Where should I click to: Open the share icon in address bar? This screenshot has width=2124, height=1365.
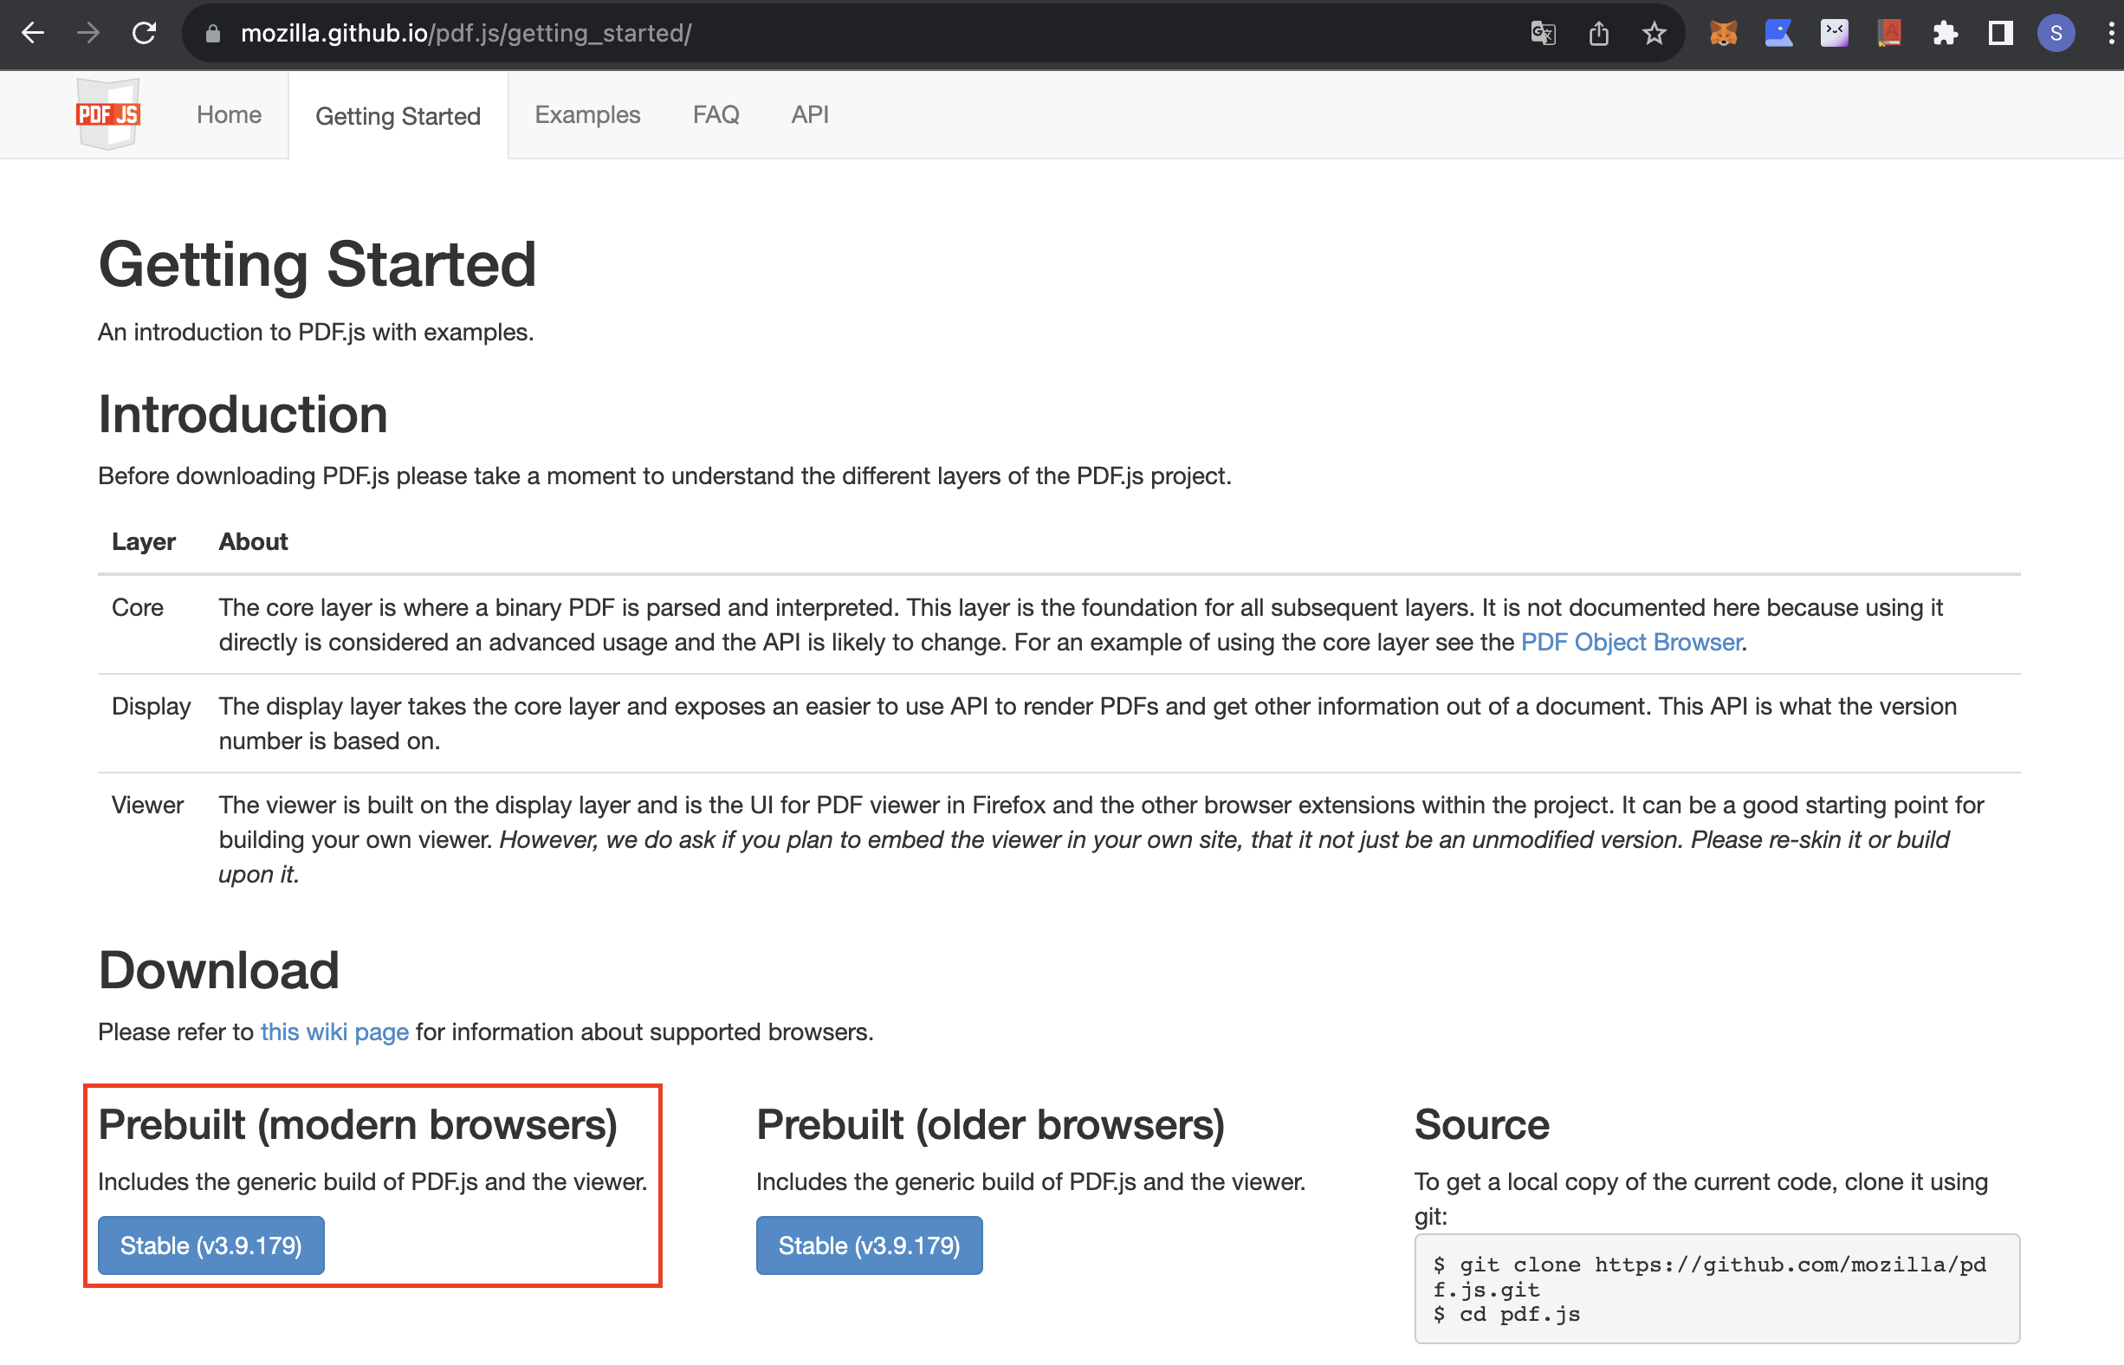pos(1598,34)
